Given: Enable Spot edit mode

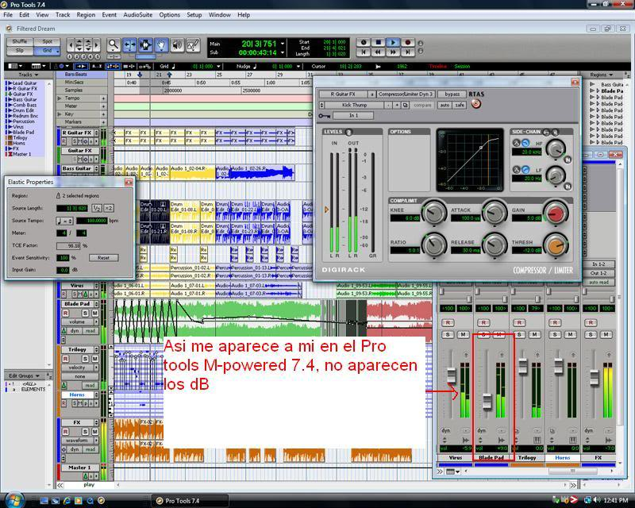Looking at the screenshot, I should point(48,42).
